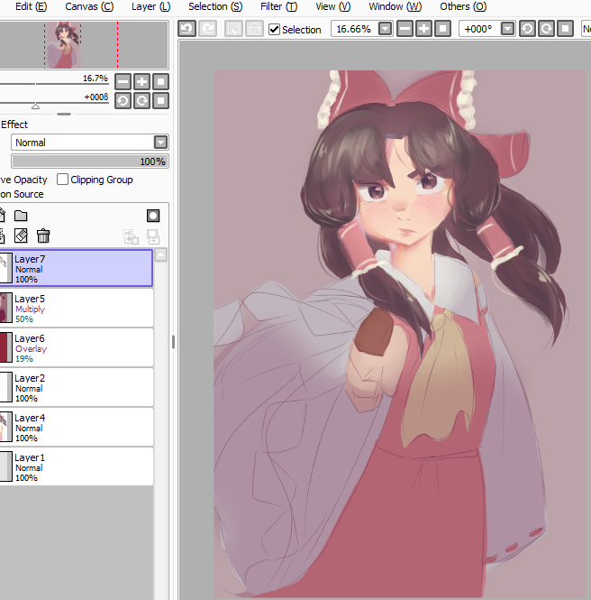591x600 pixels.
Task: Open the Others menu
Action: pos(463,6)
